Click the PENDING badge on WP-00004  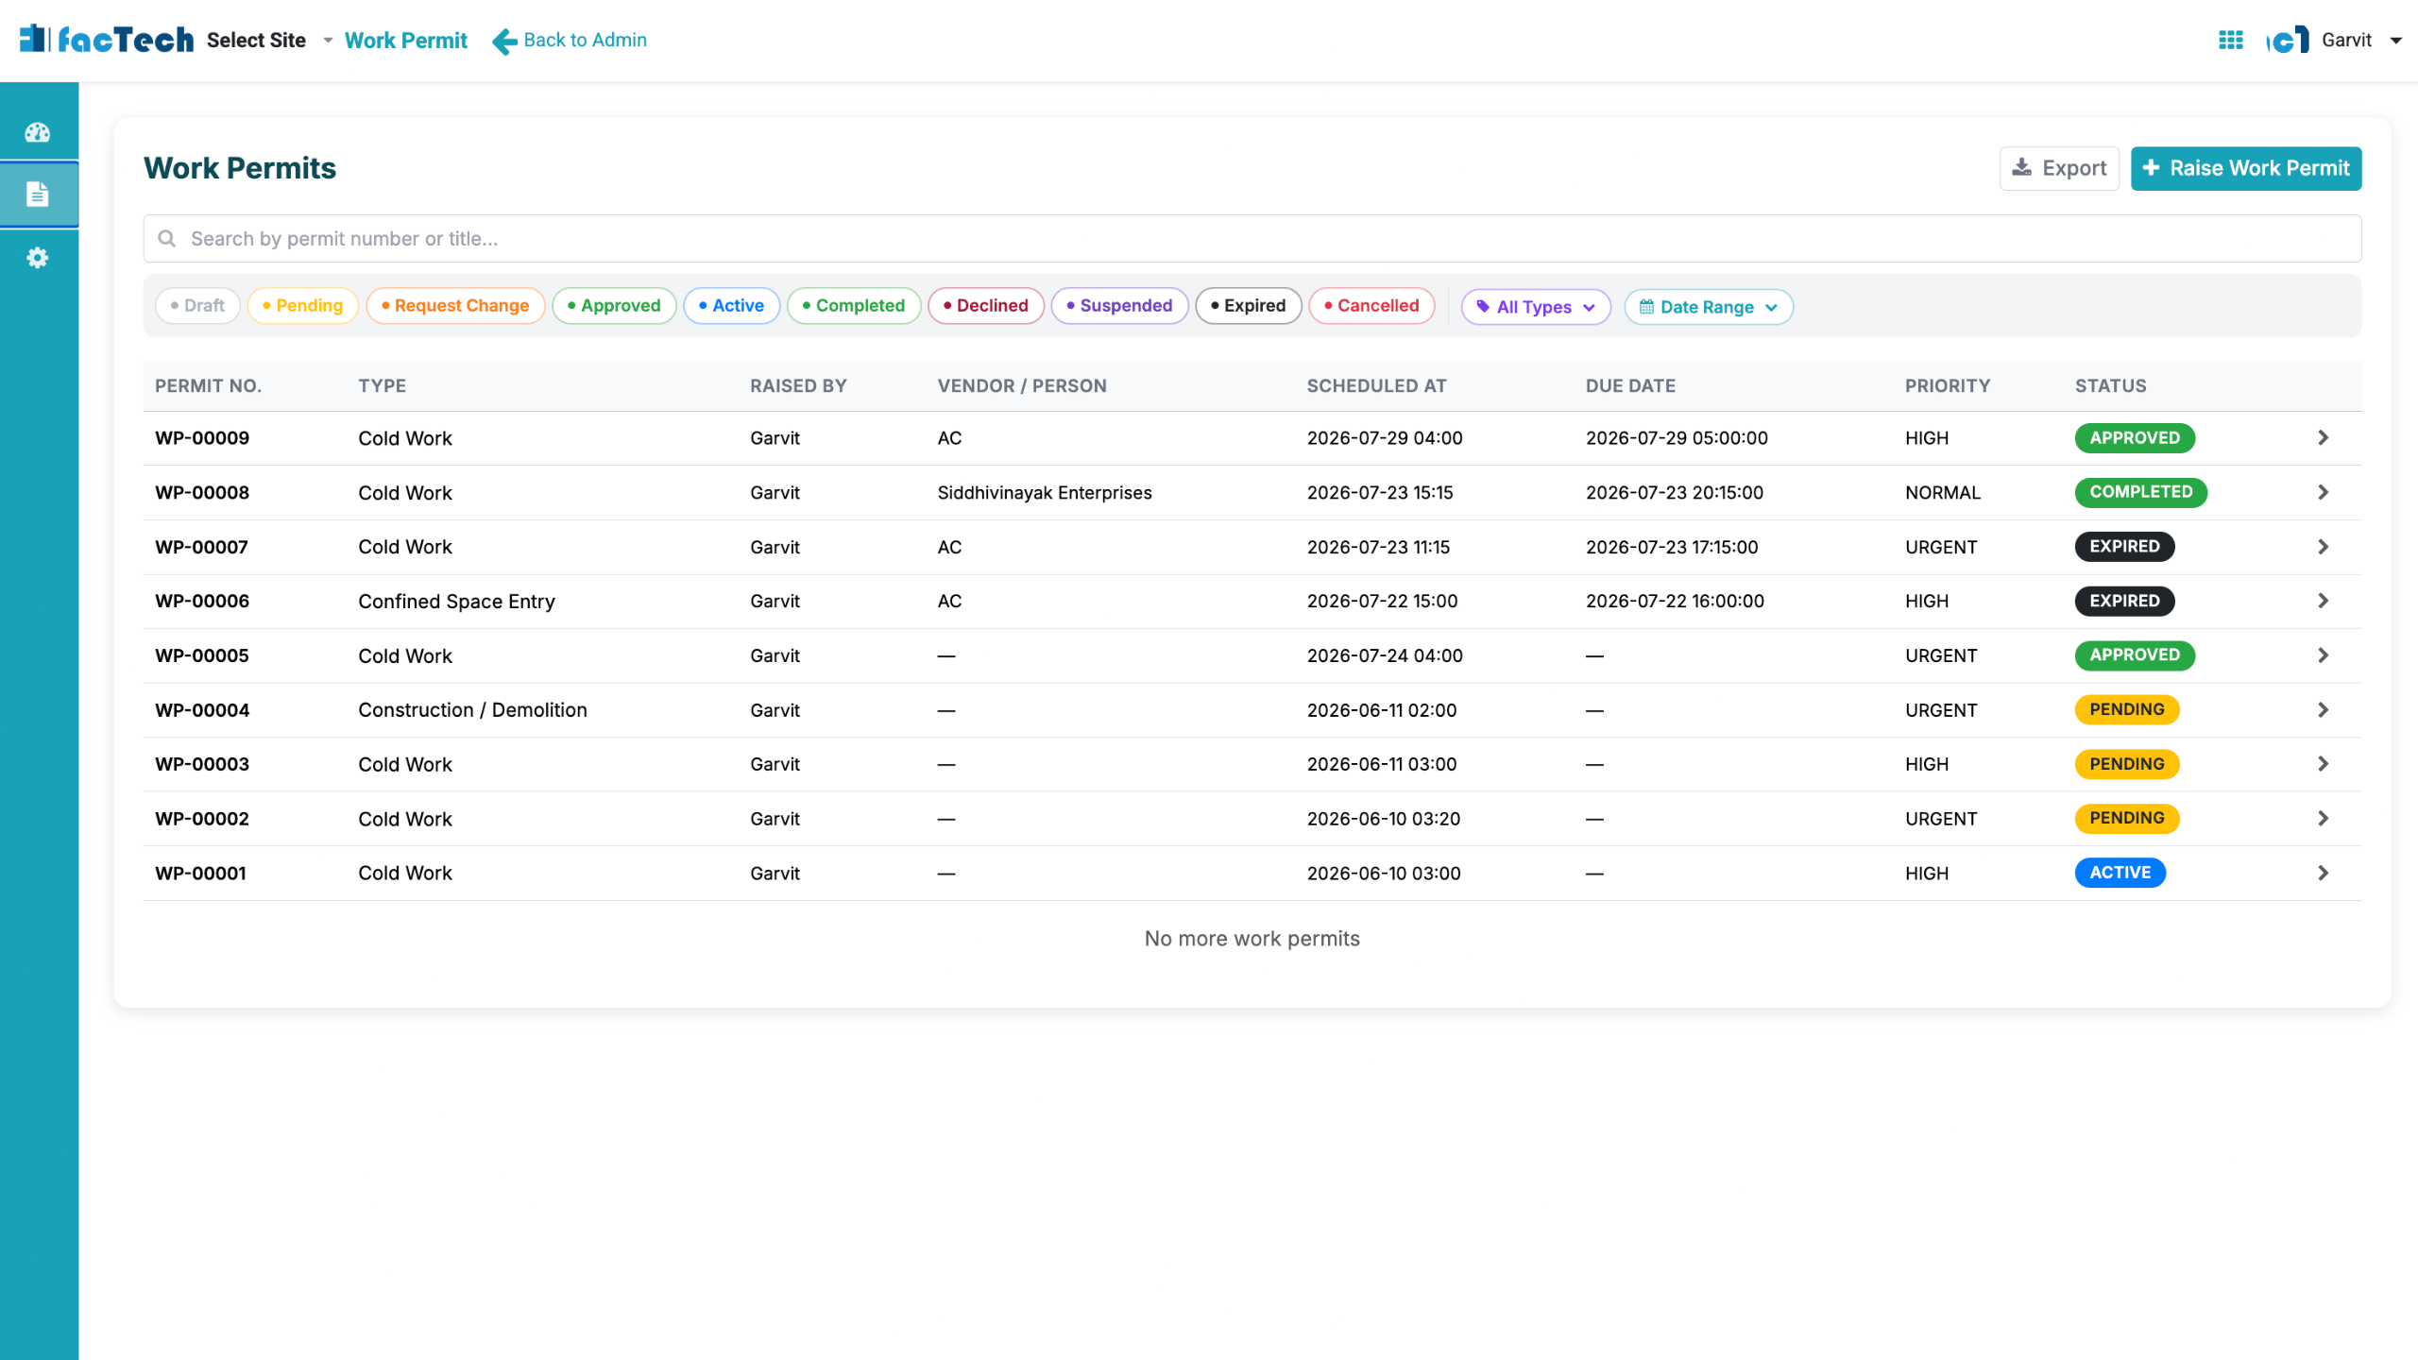pos(2127,709)
